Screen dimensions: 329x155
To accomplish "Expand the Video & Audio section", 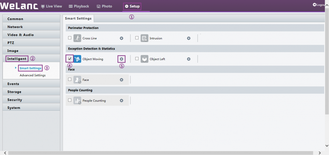I will pos(31,35).
